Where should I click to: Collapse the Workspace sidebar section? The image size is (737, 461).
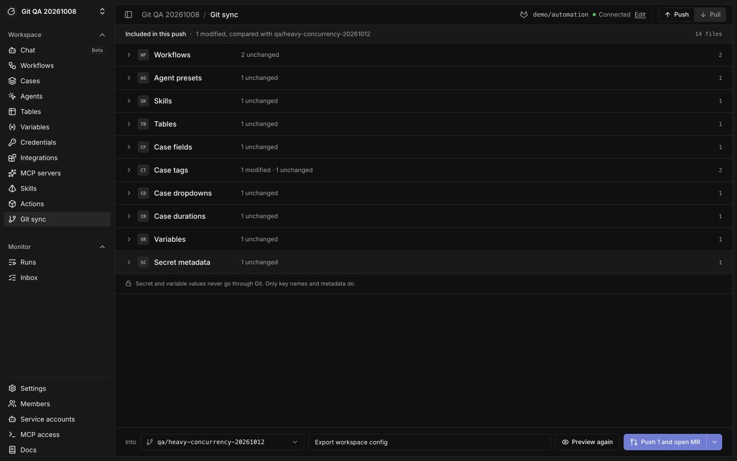[x=102, y=35]
